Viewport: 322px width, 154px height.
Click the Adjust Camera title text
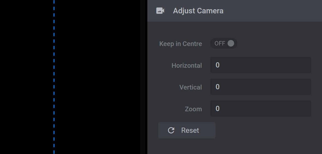pyautogui.click(x=198, y=11)
